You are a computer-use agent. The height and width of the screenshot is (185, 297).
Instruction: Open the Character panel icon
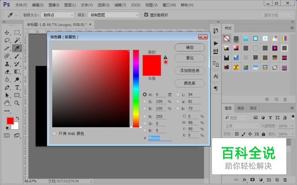(216, 76)
